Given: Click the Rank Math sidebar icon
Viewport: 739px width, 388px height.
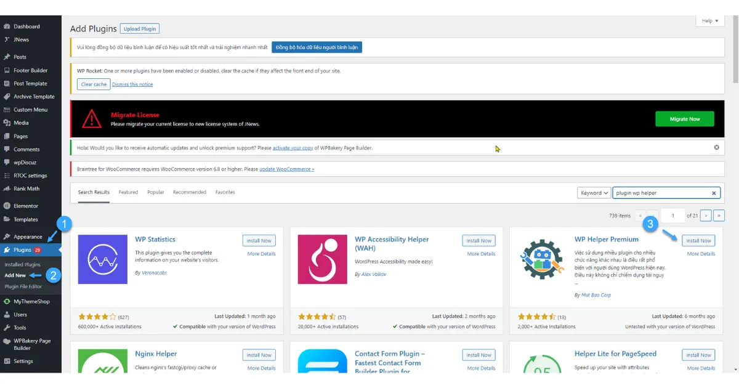Looking at the screenshot, I should click(x=7, y=188).
